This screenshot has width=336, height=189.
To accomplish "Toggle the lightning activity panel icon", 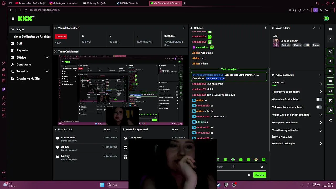I will pyautogui.click(x=330, y=61).
